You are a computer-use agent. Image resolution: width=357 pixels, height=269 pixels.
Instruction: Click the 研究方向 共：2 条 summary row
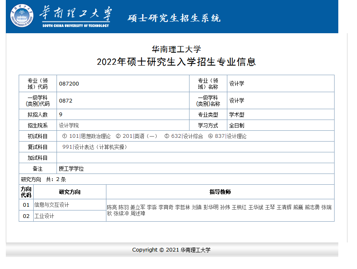coord(177,179)
